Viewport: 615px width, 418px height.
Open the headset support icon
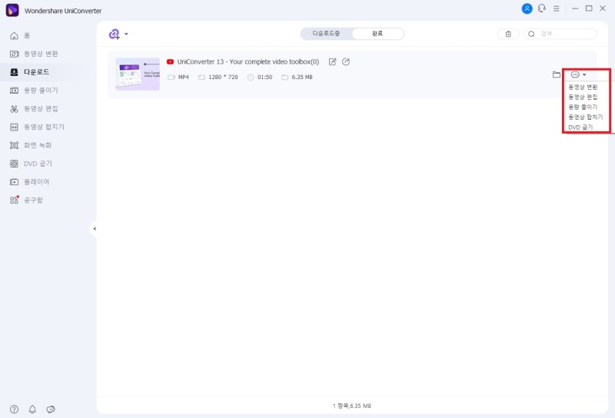pos(542,8)
